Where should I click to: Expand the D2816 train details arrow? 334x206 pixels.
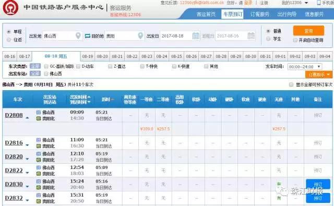click(x=27, y=145)
